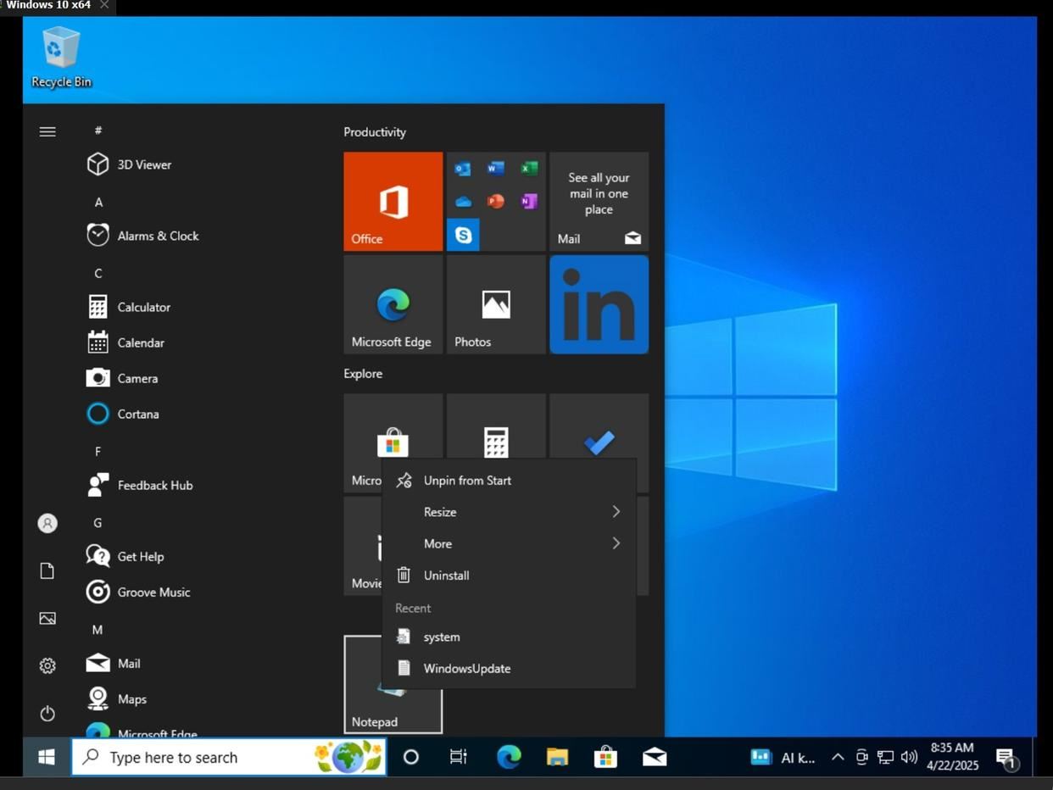This screenshot has width=1053, height=790.
Task: Open the power options in the Start menu
Action: [47, 714]
